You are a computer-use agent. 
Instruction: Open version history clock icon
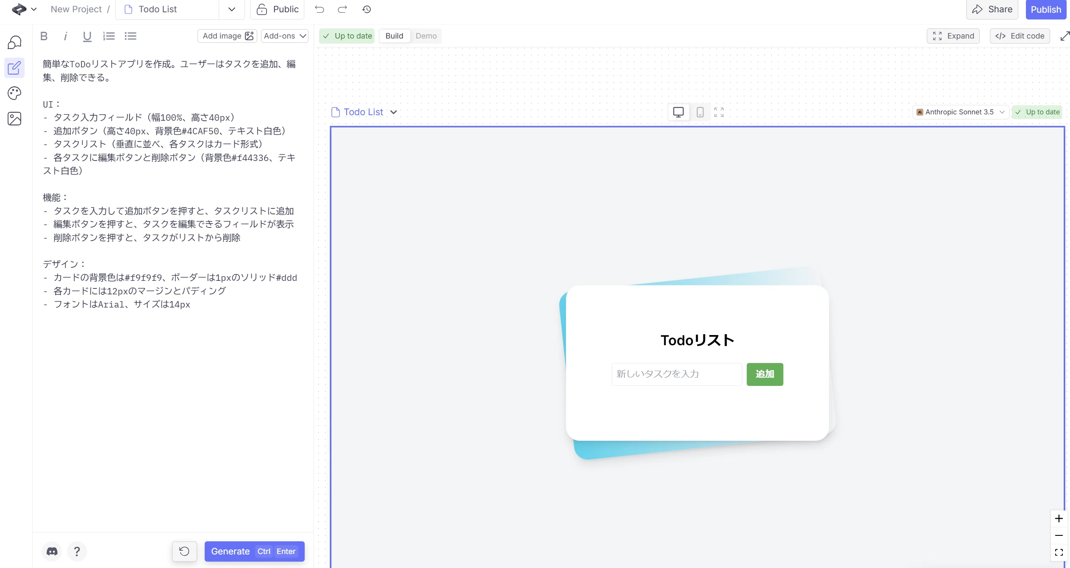coord(367,9)
